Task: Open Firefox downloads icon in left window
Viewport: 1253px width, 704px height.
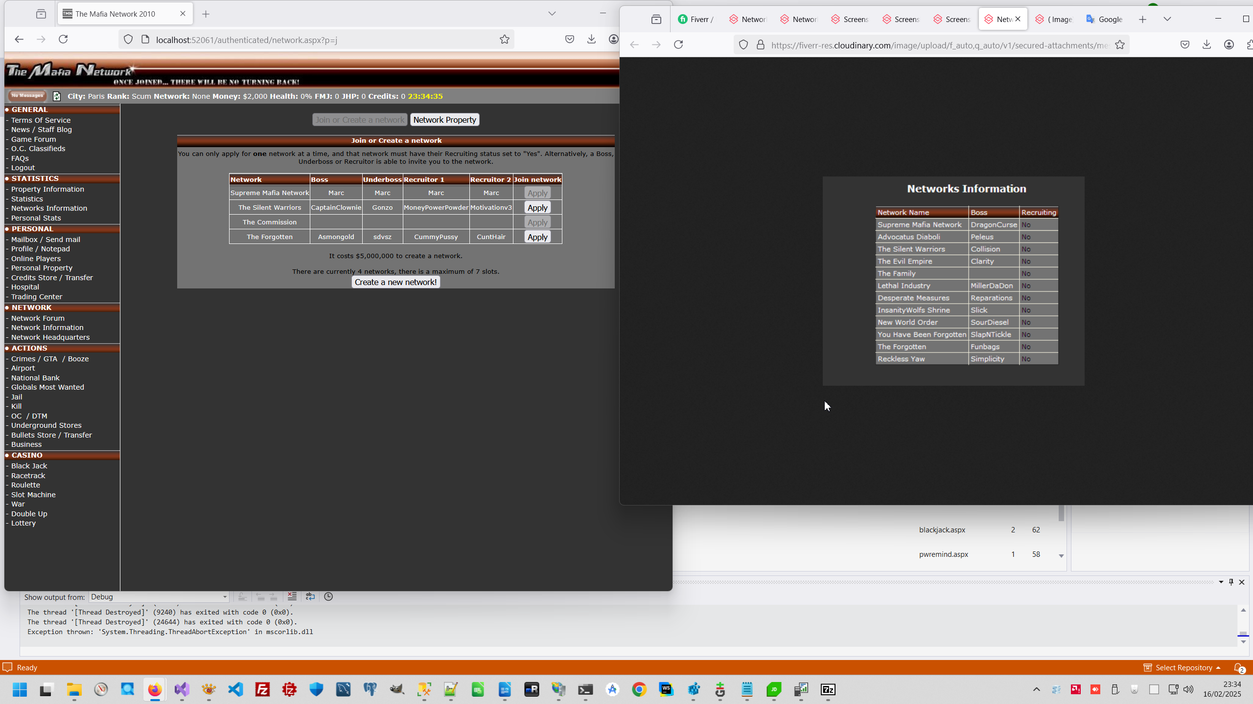Action: click(591, 39)
